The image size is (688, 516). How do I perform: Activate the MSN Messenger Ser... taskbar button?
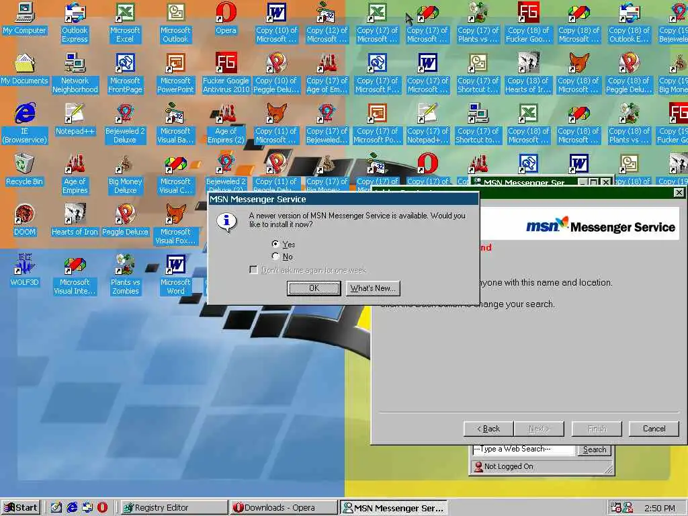(x=394, y=508)
